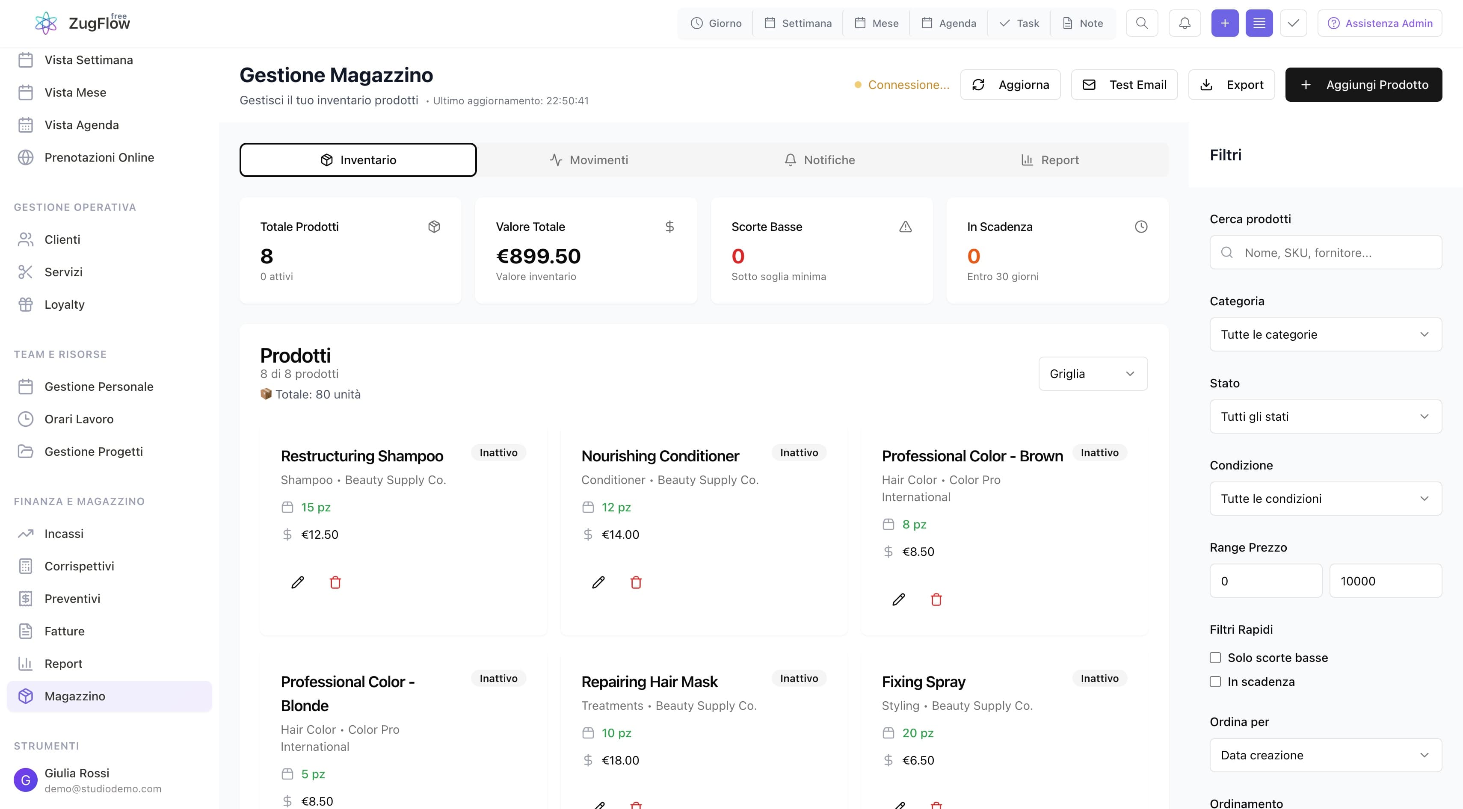Click the purple list menu icon
Image resolution: width=1463 pixels, height=809 pixels.
pyautogui.click(x=1259, y=23)
